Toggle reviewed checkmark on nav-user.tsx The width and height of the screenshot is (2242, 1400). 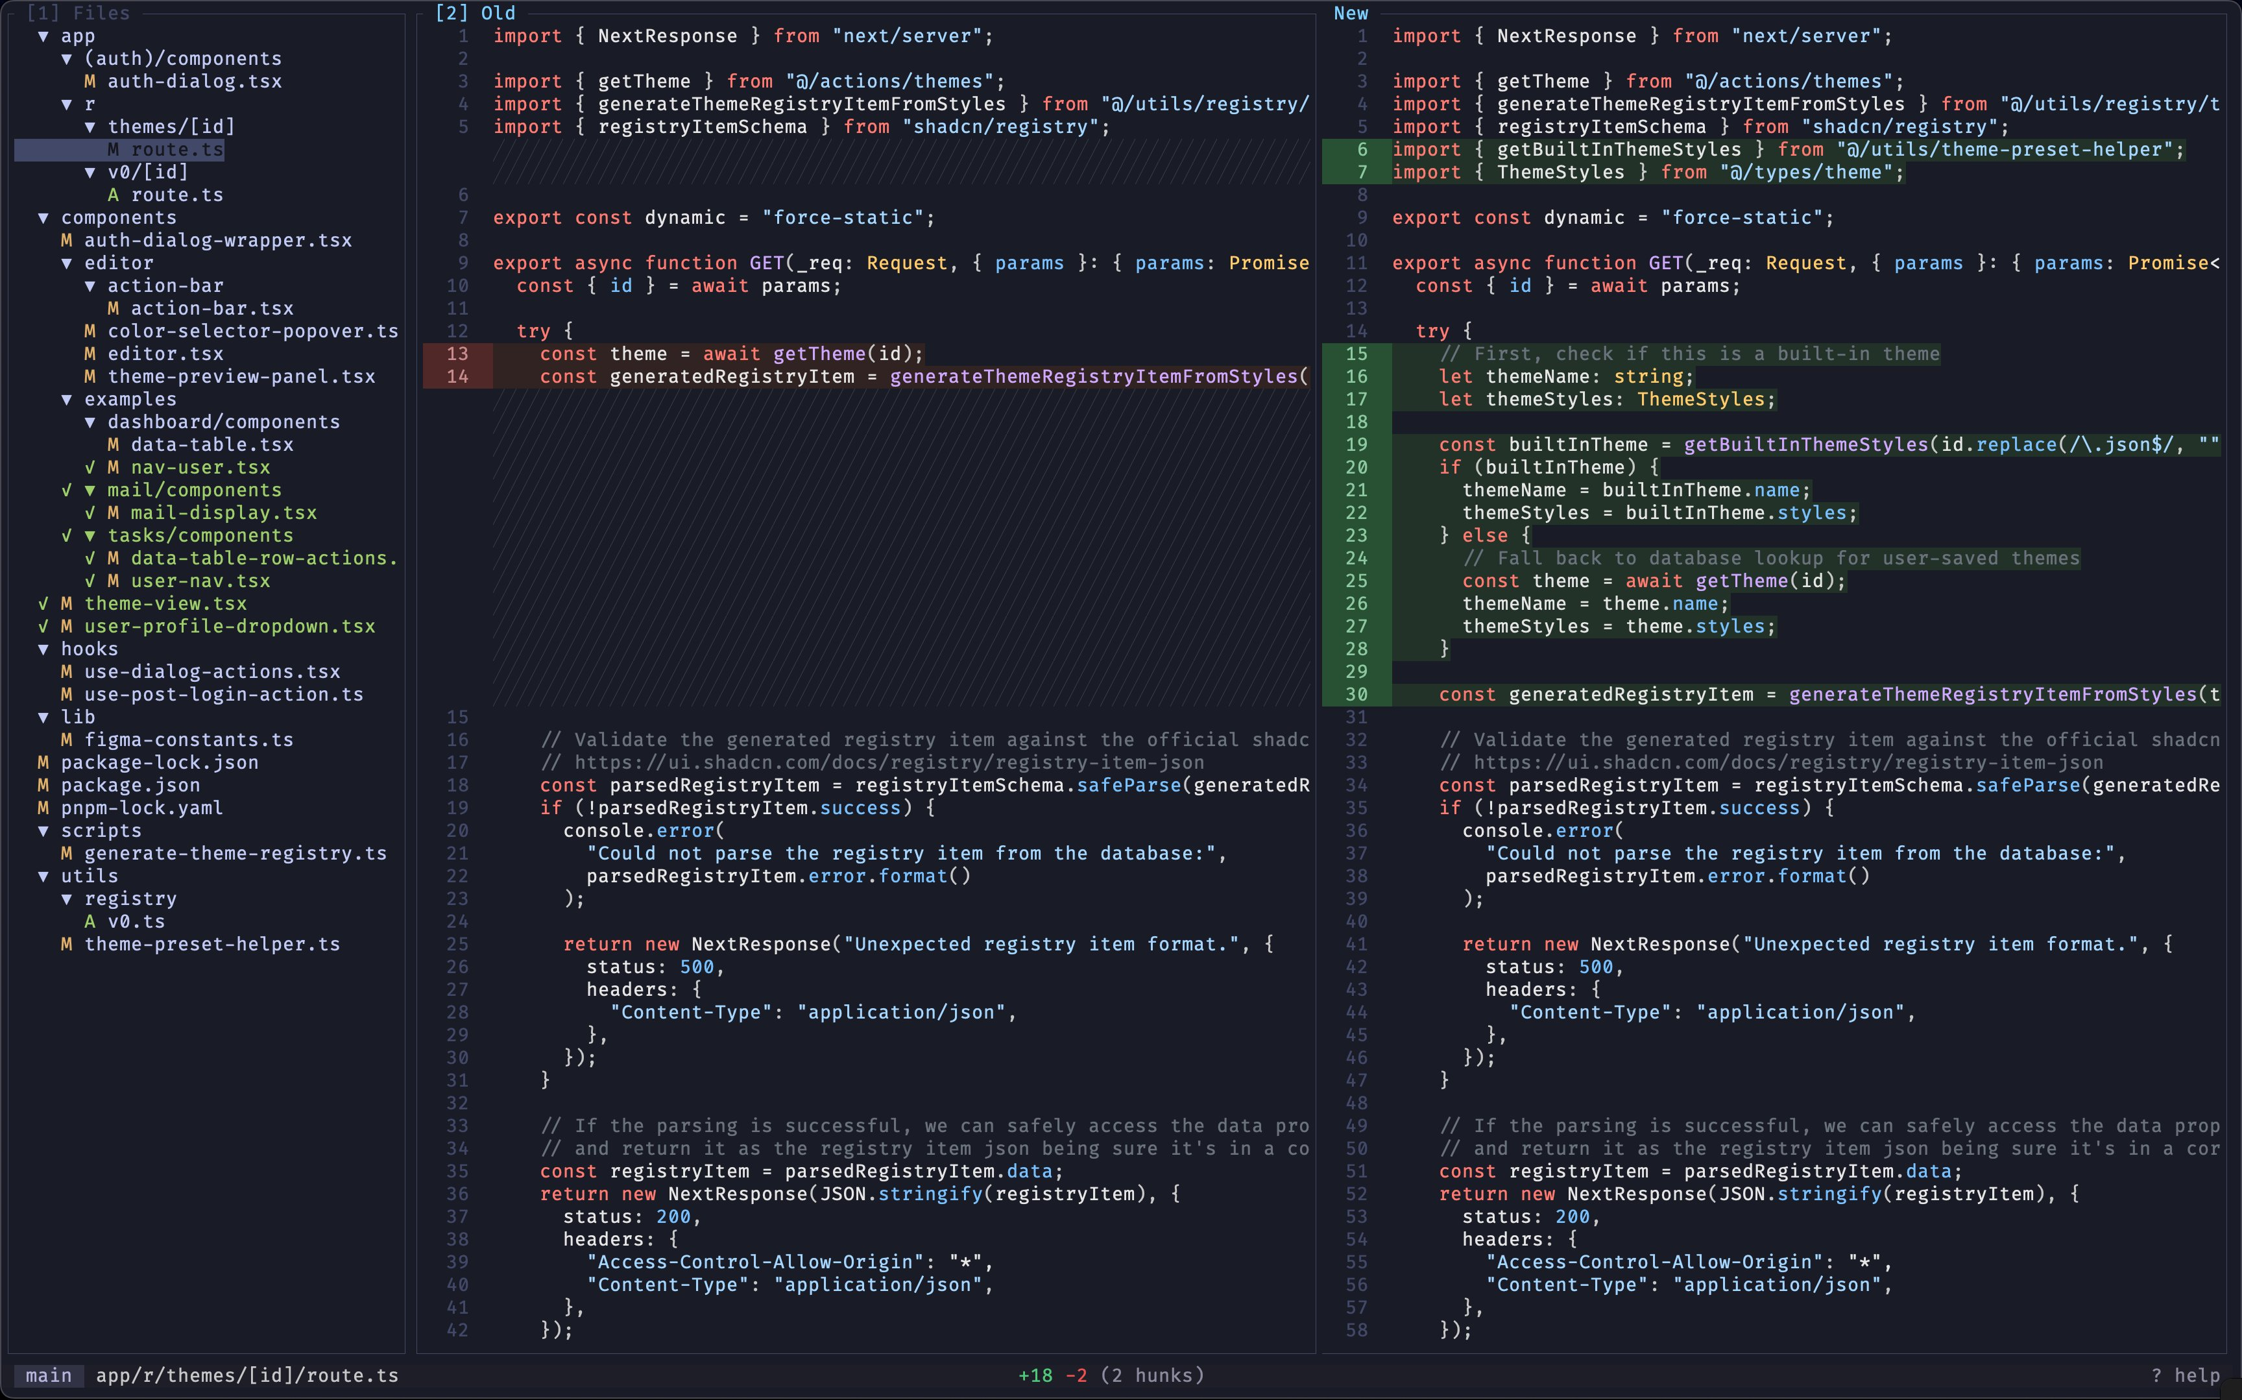[x=90, y=468]
